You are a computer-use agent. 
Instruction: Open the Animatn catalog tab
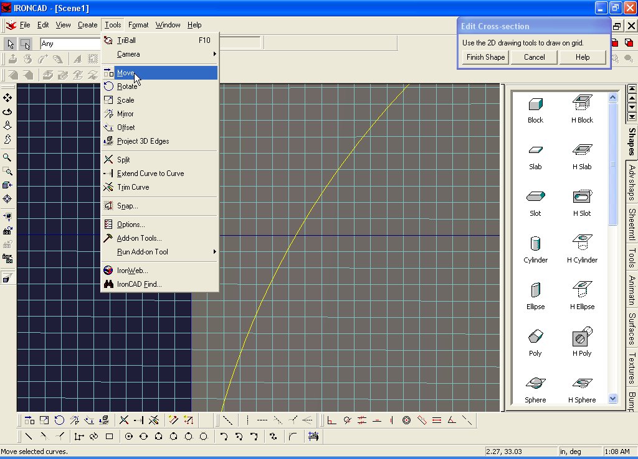point(632,290)
